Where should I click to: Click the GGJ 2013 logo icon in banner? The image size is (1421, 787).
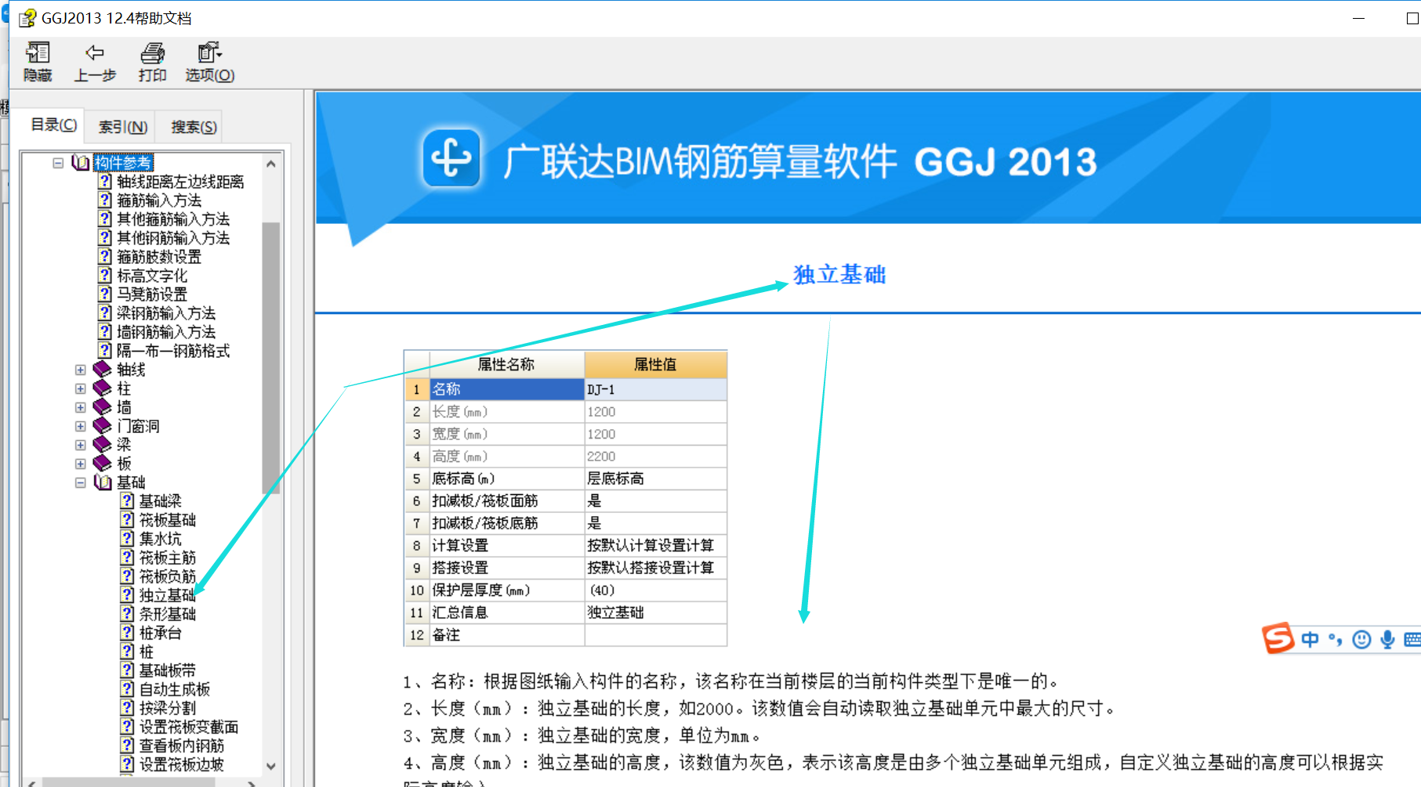[451, 159]
